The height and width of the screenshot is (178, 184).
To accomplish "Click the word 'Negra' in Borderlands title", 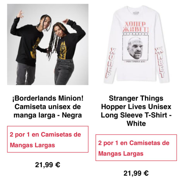I will click(72, 115).
